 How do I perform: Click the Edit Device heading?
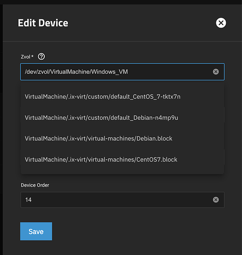(x=43, y=23)
